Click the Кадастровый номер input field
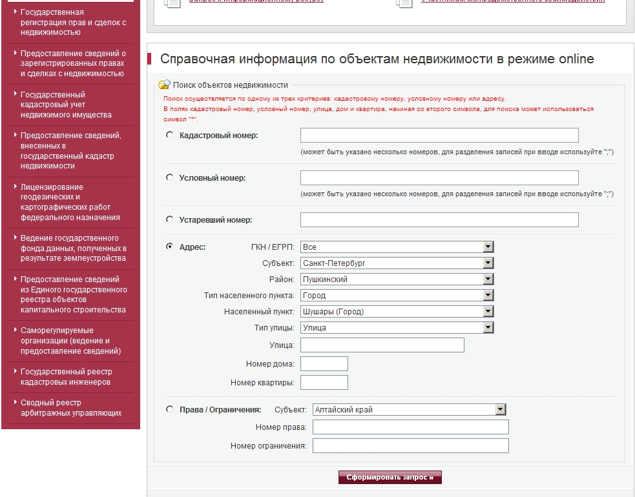The image size is (635, 497). click(439, 136)
